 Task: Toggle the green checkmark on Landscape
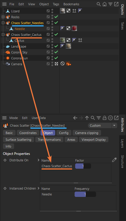(x=56, y=46)
